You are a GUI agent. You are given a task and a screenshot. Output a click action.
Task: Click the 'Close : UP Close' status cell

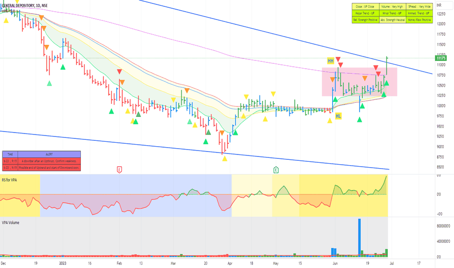coord(365,6)
